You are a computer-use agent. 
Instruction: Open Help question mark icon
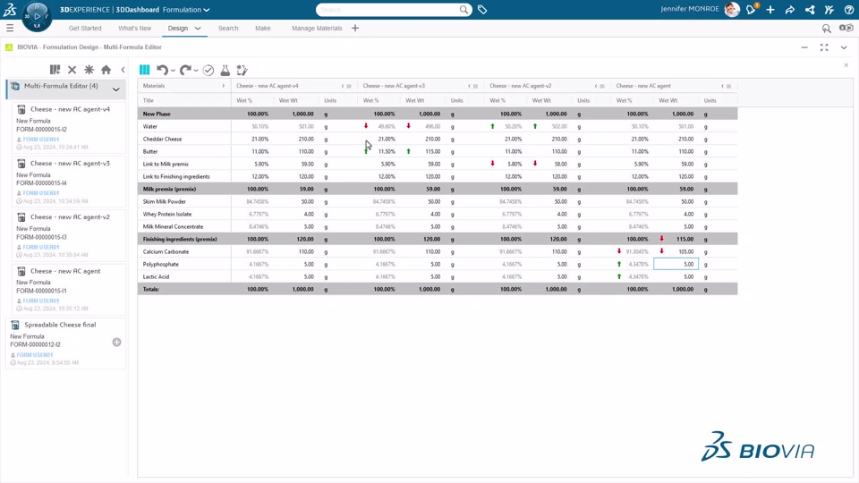(848, 9)
